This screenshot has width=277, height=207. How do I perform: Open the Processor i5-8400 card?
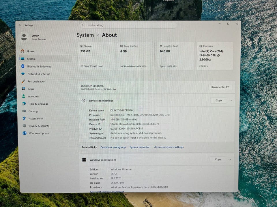click(215, 56)
